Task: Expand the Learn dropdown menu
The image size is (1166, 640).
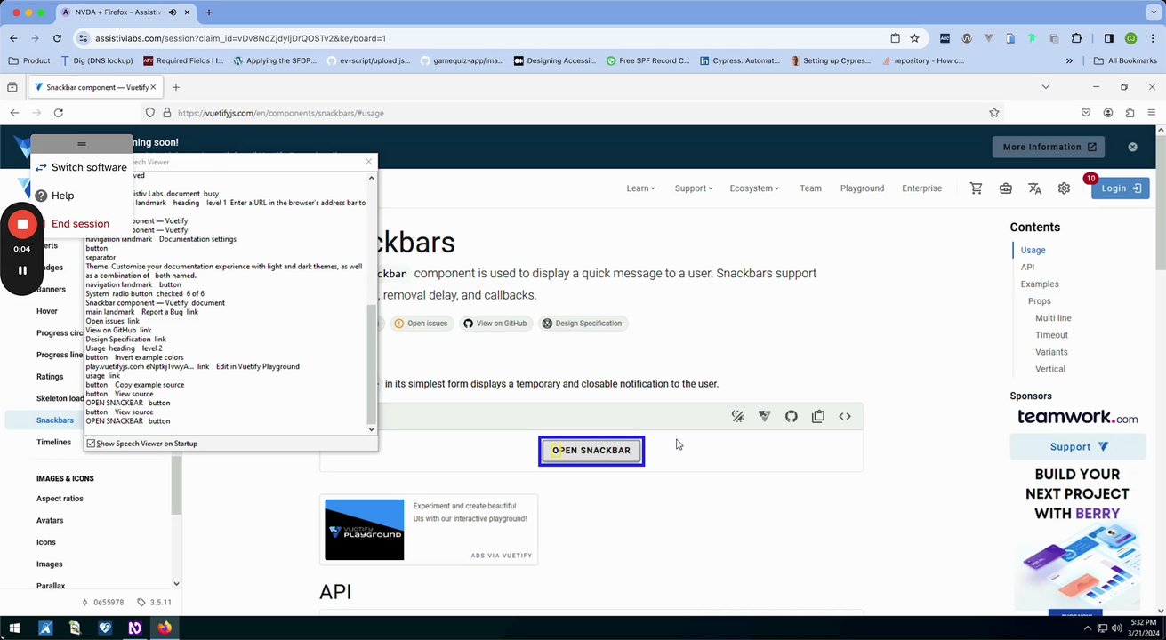Action: pos(640,188)
